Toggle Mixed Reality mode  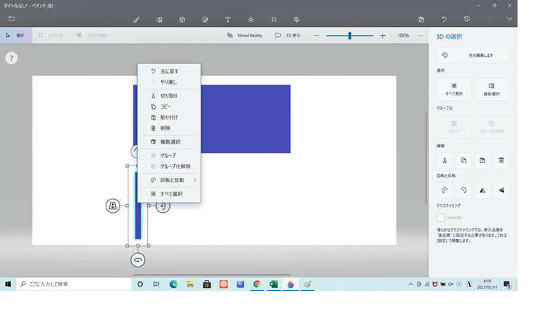244,35
